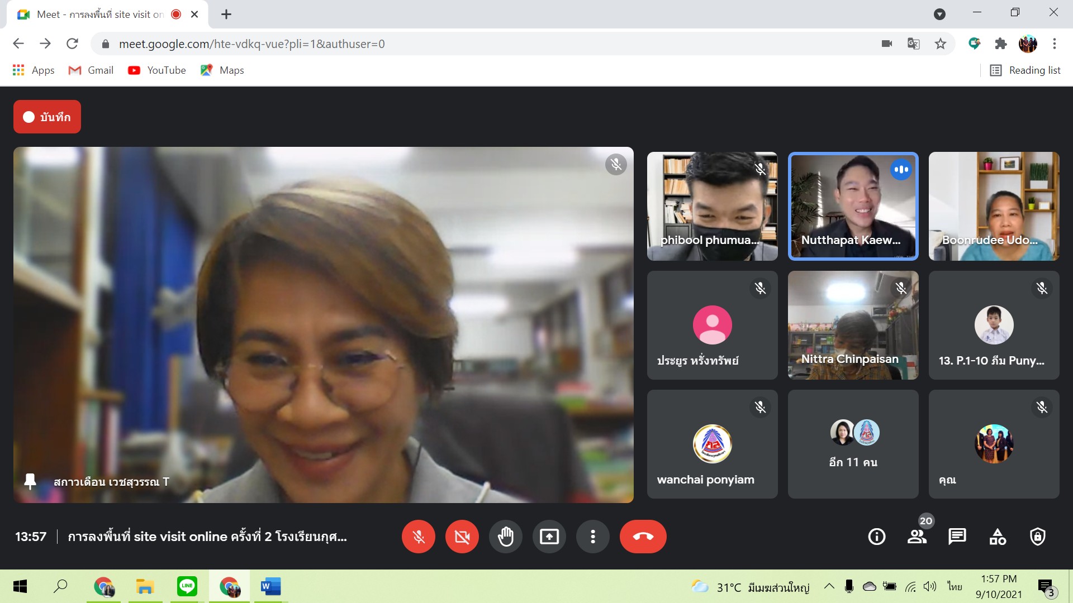Open the Reading list
The height and width of the screenshot is (603, 1073).
click(1025, 70)
